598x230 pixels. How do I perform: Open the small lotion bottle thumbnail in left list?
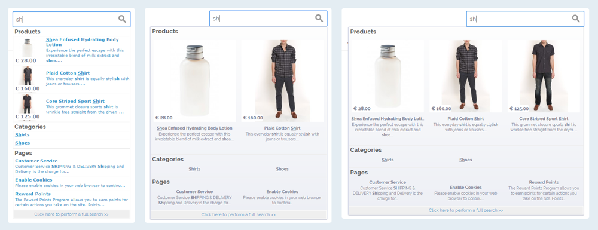click(x=28, y=48)
